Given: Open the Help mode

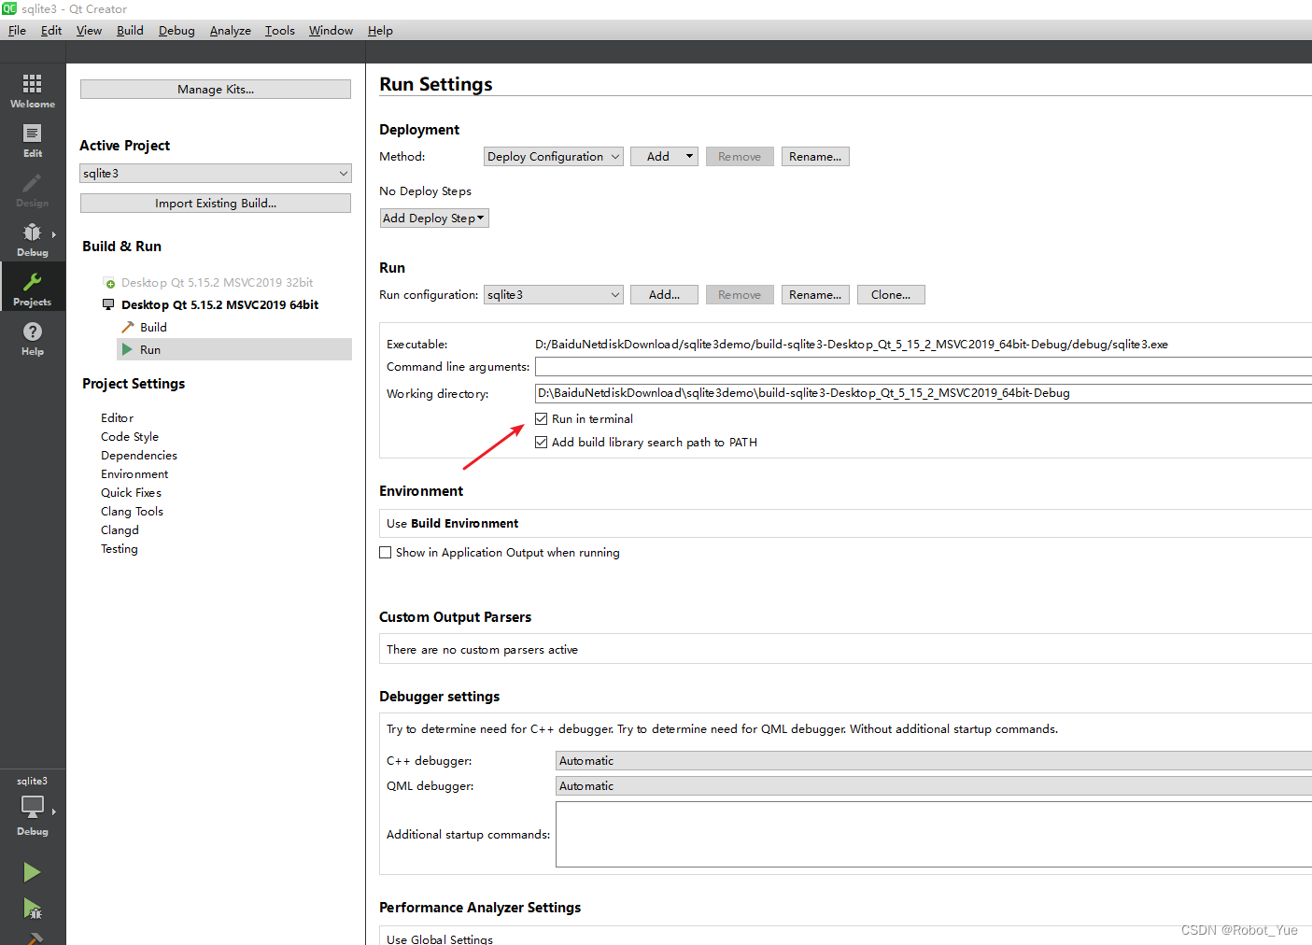Looking at the screenshot, I should pos(33,338).
